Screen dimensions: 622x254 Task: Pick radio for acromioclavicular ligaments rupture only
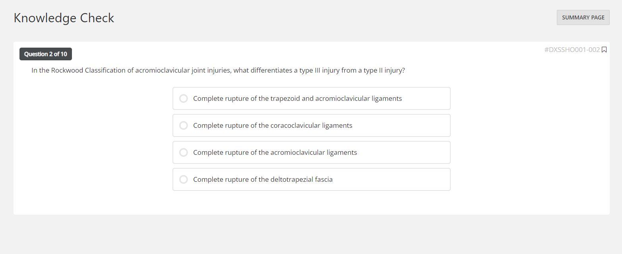coord(183,152)
